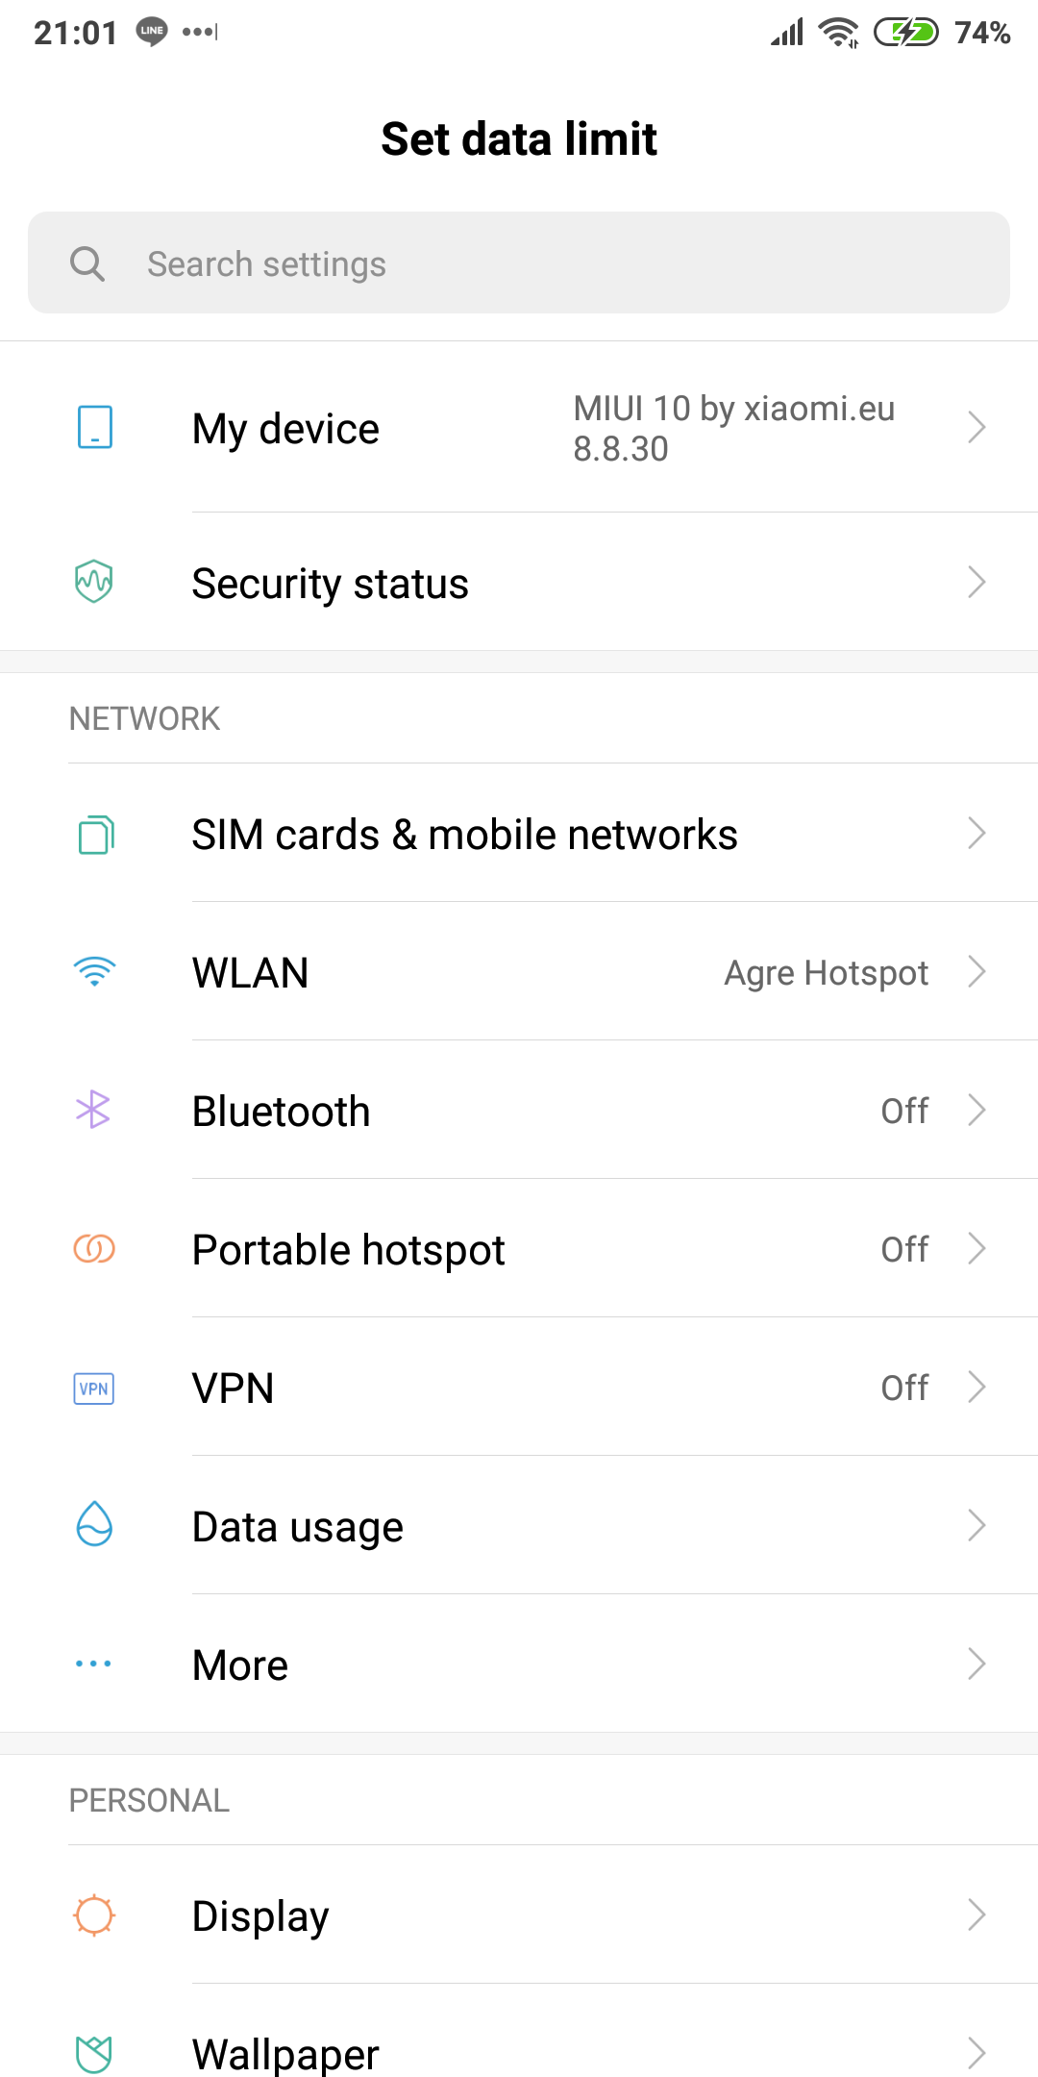This screenshot has height=2077, width=1038.
Task: Open SIM cards & mobile networks
Action: click(464, 835)
